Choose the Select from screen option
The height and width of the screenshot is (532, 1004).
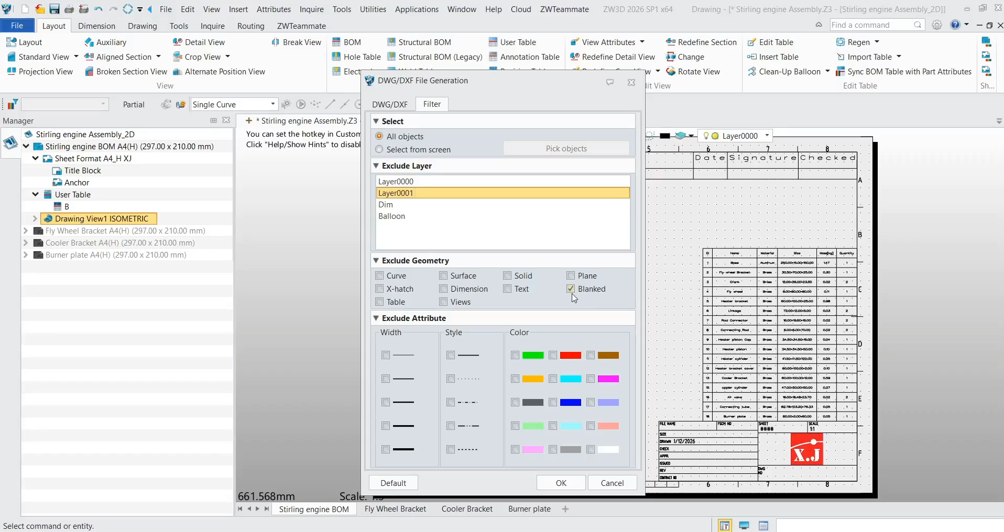click(379, 149)
